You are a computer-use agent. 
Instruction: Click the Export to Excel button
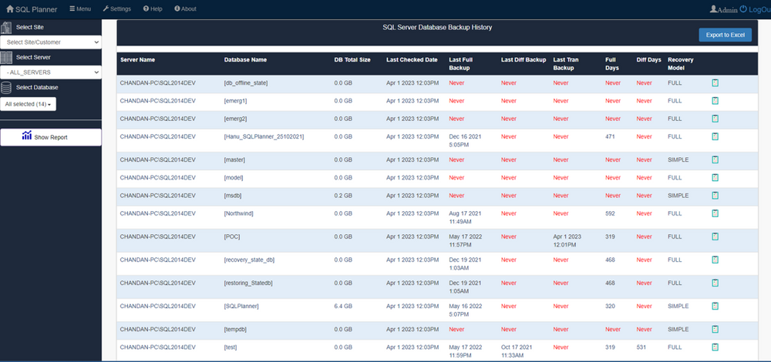tap(725, 35)
